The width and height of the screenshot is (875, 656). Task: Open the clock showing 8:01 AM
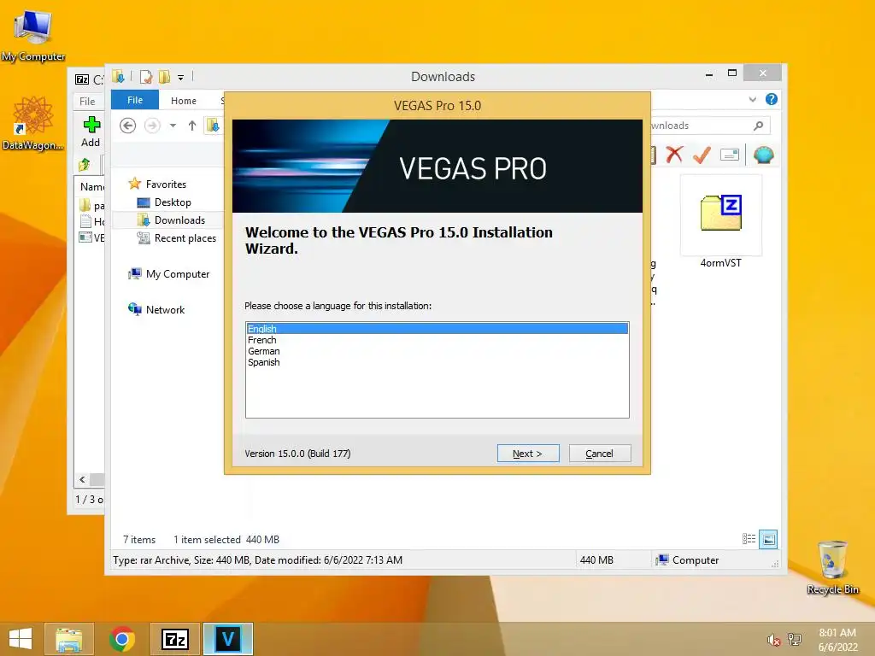837,640
